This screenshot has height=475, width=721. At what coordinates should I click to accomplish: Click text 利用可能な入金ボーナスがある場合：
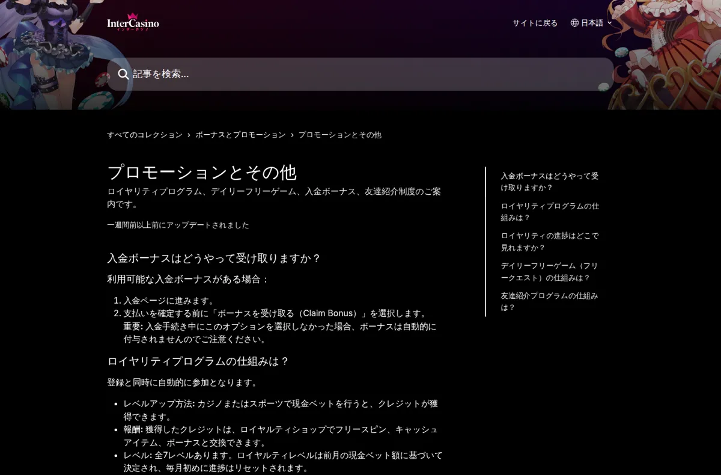coord(189,279)
